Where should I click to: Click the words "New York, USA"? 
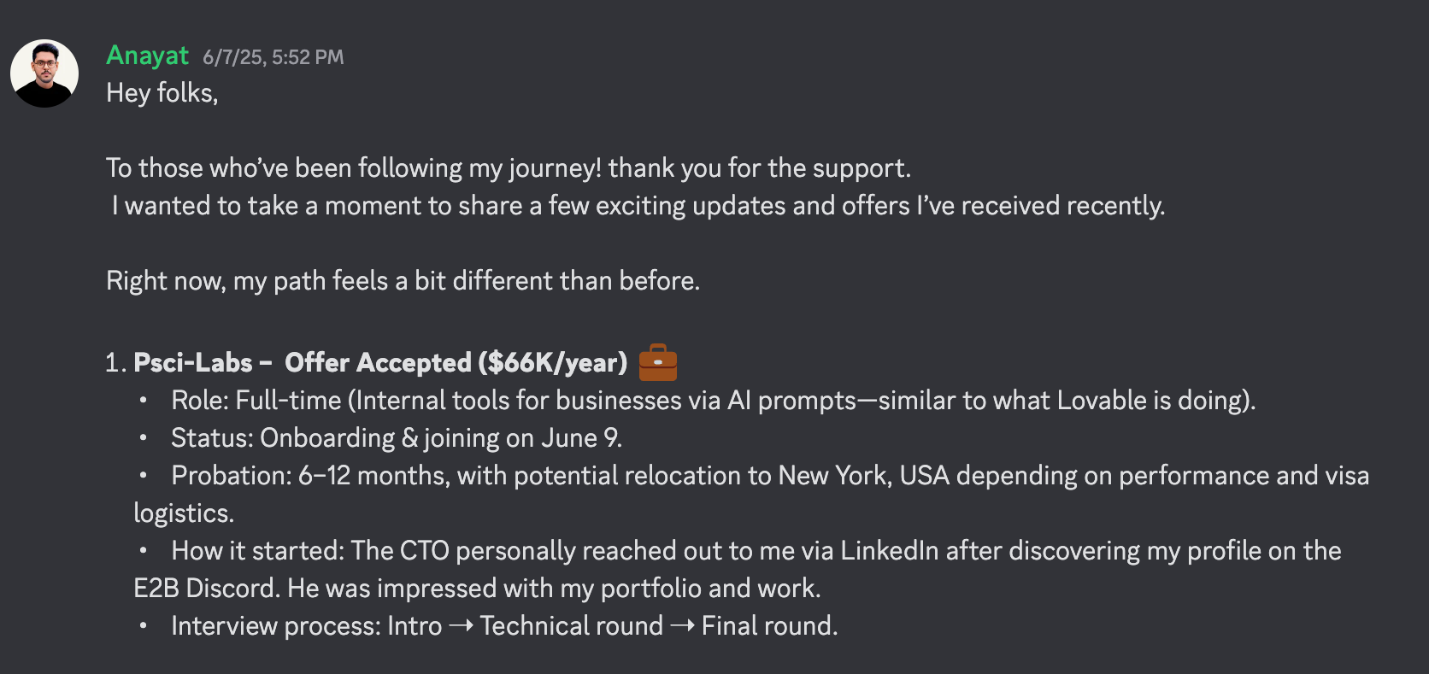pyautogui.click(x=863, y=476)
